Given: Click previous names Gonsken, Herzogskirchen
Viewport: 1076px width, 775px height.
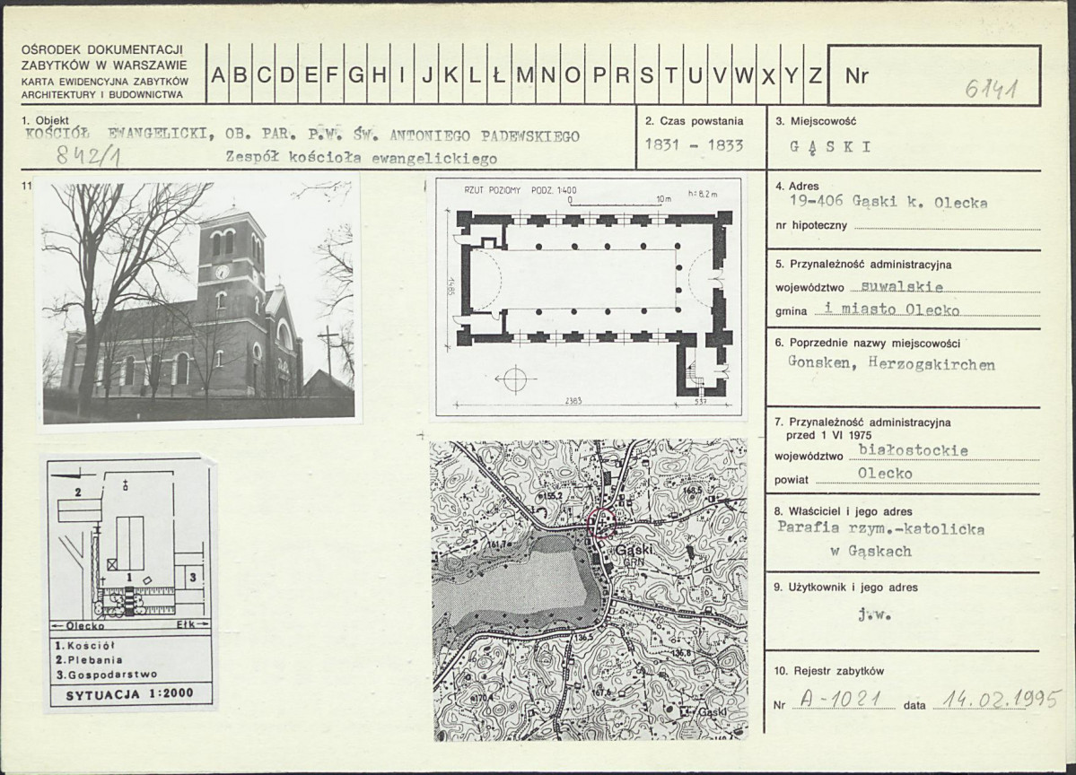Looking at the screenshot, I should coord(891,364).
